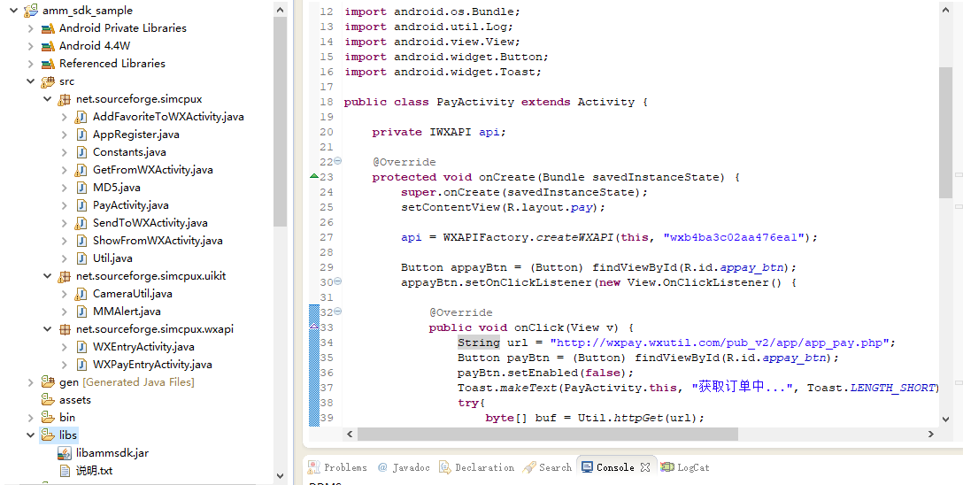
Task: Click the src source folder icon
Action: point(48,81)
